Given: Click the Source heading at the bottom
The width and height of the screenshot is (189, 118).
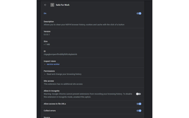Looking at the screenshot, I should pyautogui.click(x=48, y=117).
